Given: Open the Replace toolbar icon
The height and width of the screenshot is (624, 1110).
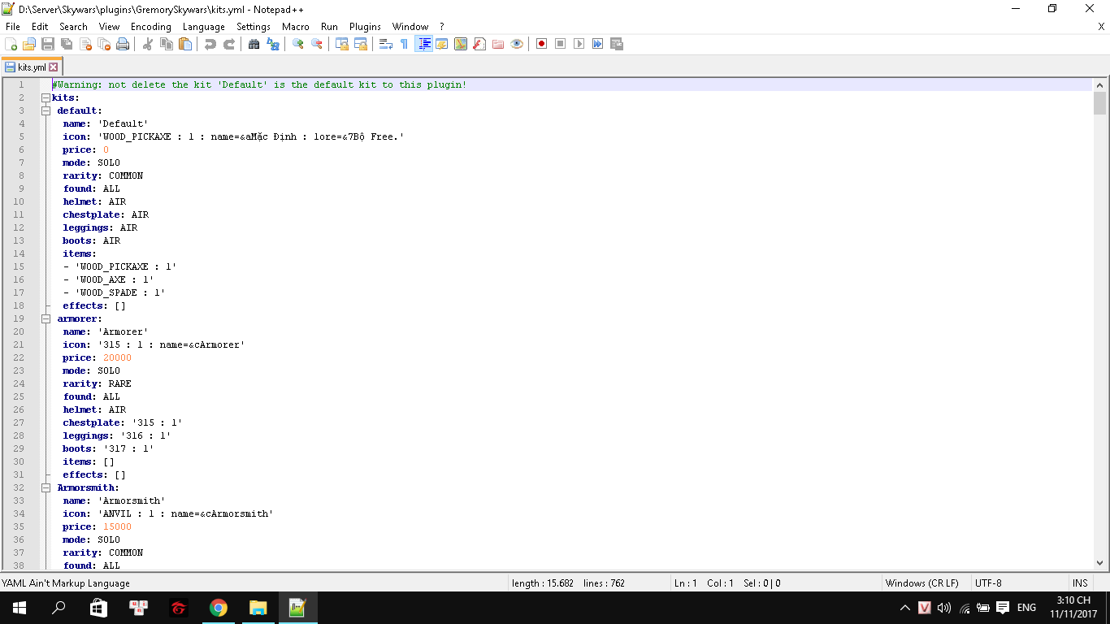Looking at the screenshot, I should click(x=273, y=44).
